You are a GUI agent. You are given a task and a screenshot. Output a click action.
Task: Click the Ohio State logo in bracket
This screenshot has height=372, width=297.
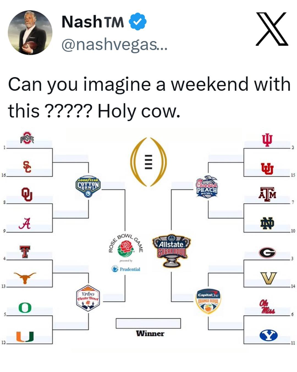(x=27, y=138)
